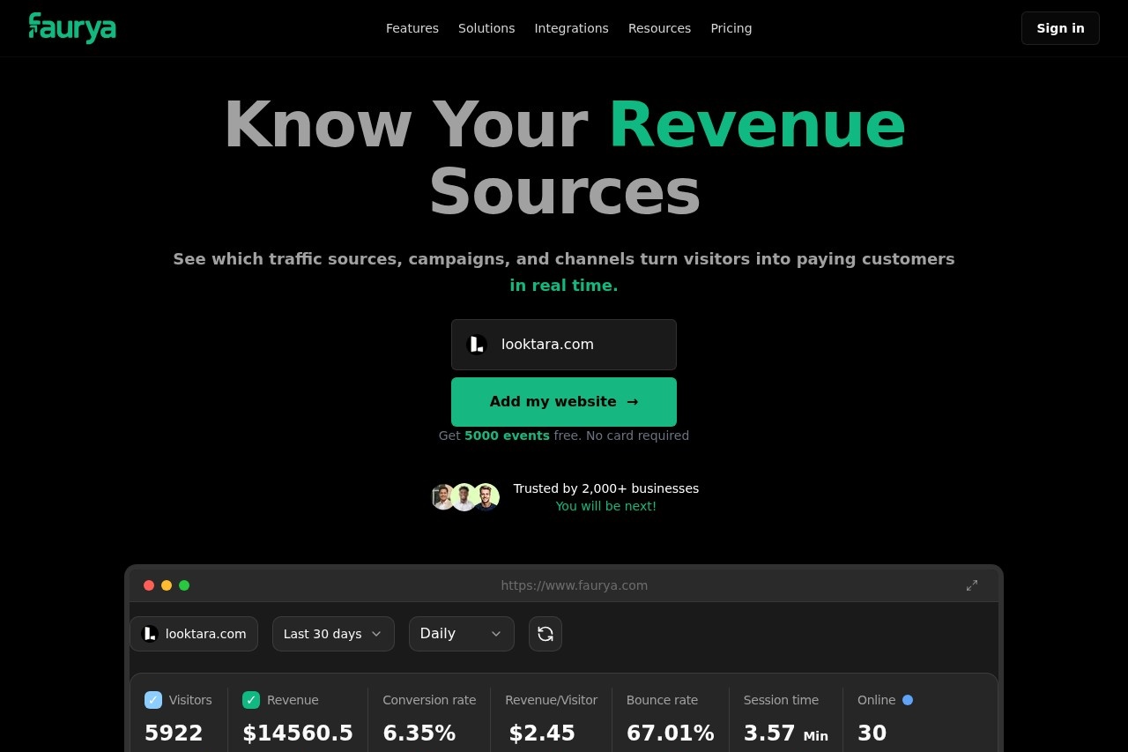Image resolution: width=1128 pixels, height=752 pixels.
Task: Open the Solutions menu item
Action: point(486,28)
